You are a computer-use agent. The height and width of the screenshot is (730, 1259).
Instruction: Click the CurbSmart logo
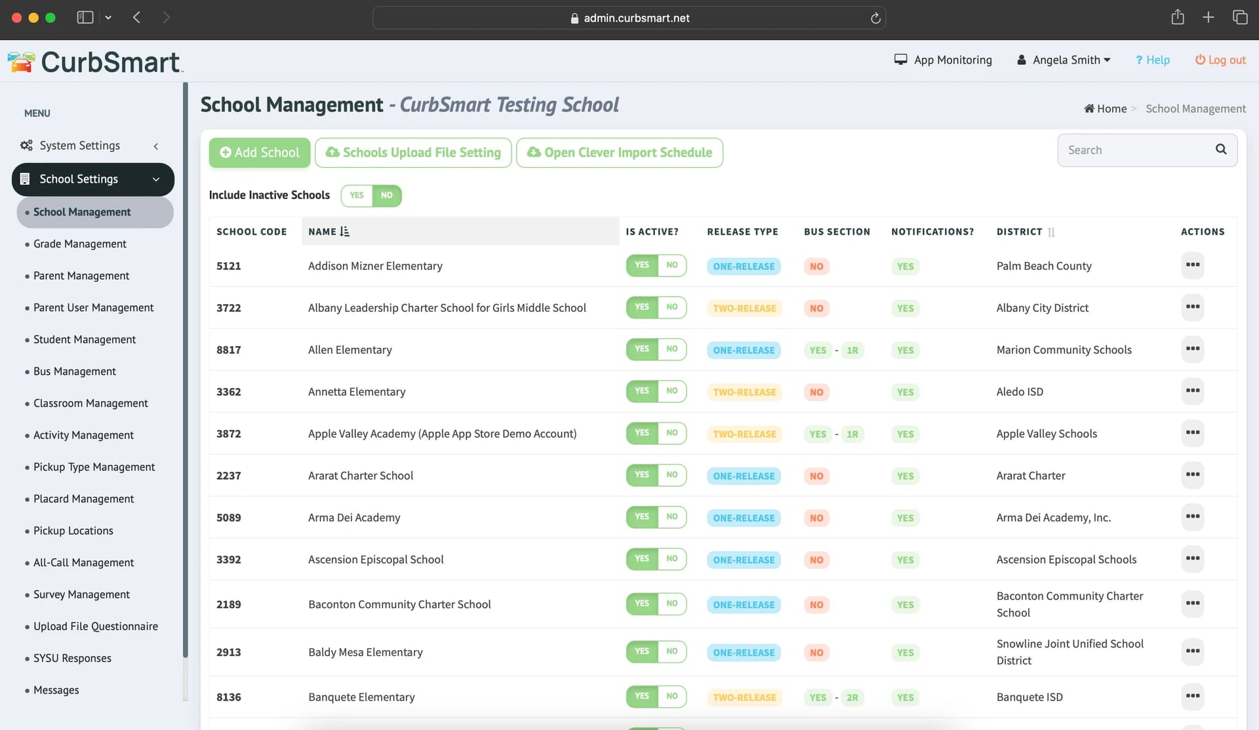point(95,62)
